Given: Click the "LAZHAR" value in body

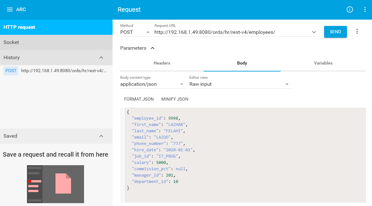Looking at the screenshot, I should coord(176,125).
